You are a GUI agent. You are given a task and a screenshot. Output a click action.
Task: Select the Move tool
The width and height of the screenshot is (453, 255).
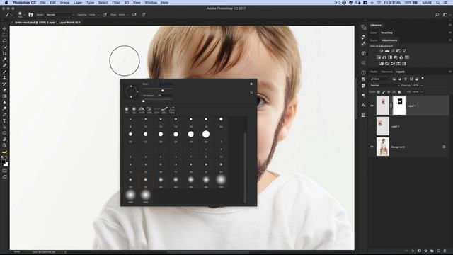pos(4,28)
